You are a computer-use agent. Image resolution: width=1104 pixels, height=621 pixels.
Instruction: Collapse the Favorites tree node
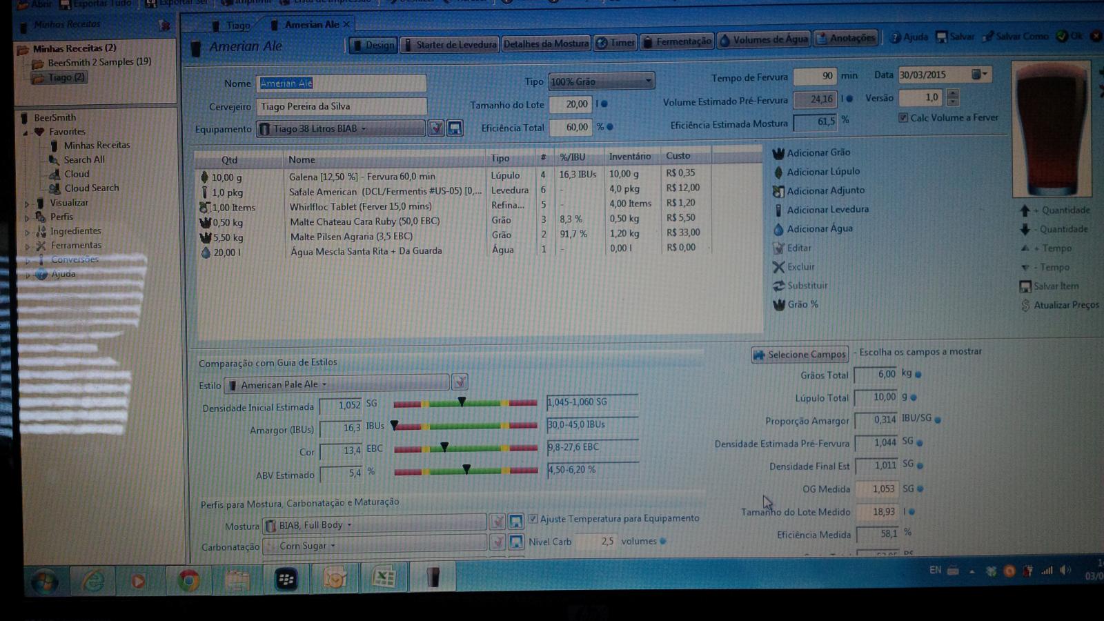[26, 132]
